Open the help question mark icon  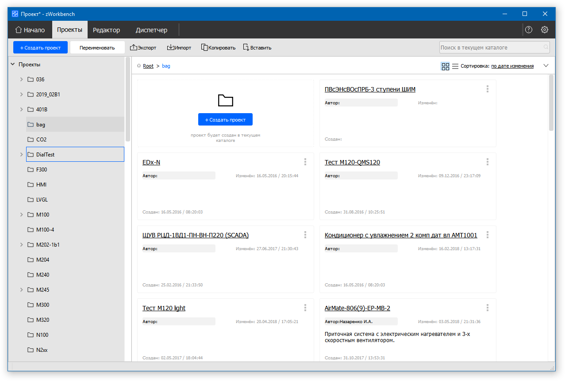[529, 30]
